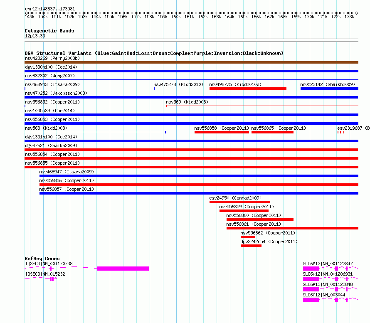This screenshot has width=370, height=323.
Task: Open dgv1331n100 (Coe2014) variant label
Action: (51, 137)
